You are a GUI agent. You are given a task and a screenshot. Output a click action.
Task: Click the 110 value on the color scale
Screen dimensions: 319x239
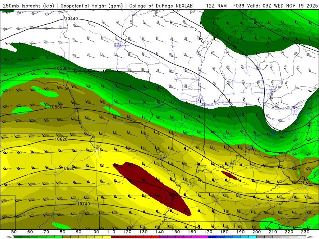coord(111,232)
